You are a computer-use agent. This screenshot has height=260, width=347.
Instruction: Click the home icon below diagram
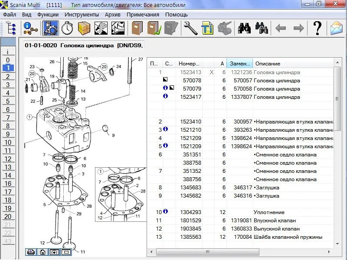coord(43,252)
